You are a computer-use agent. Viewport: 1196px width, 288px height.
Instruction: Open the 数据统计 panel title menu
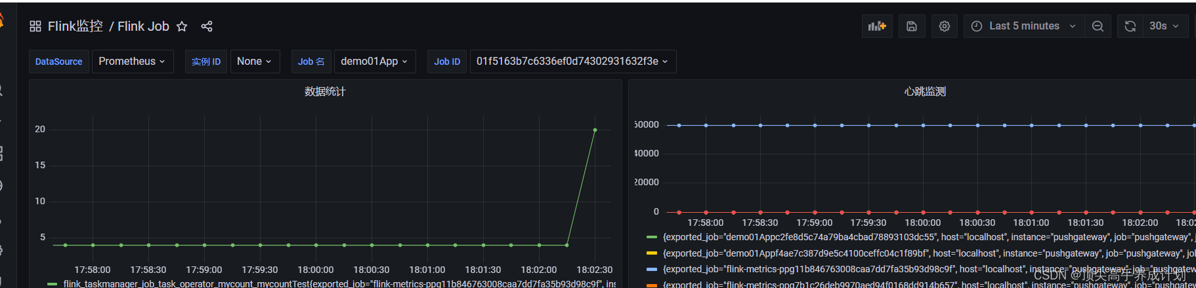point(325,92)
